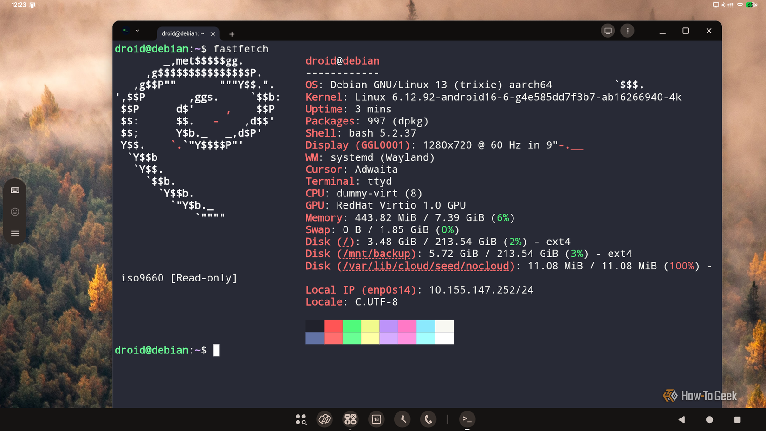Tap the Back navigation button
The height and width of the screenshot is (431, 766).
pyautogui.click(x=682, y=419)
